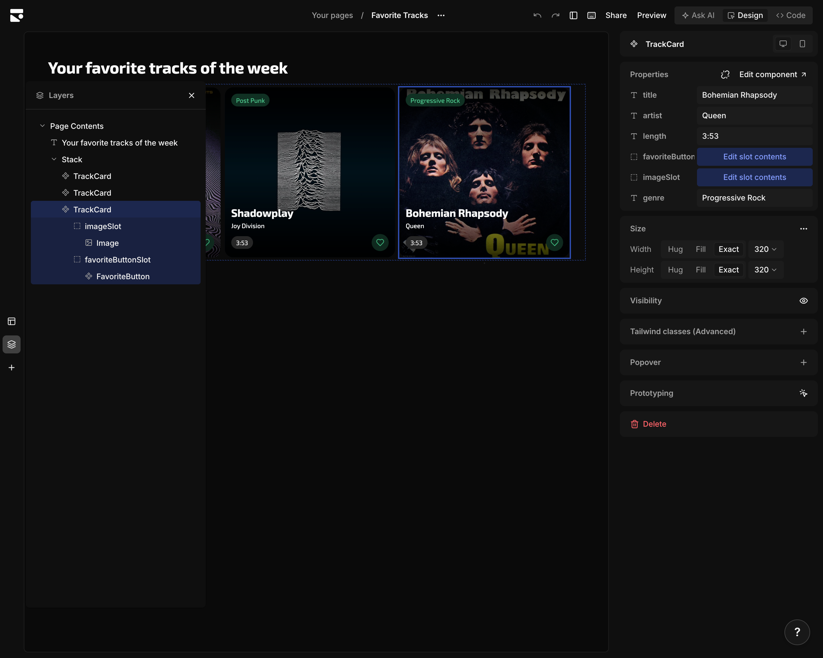Select the desktop viewport icon
The height and width of the screenshot is (658, 823).
coord(783,43)
